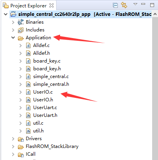Click the UserUart.h header icon
Image resolution: width=158 pixels, height=160 pixels.
pyautogui.click(x=28, y=115)
